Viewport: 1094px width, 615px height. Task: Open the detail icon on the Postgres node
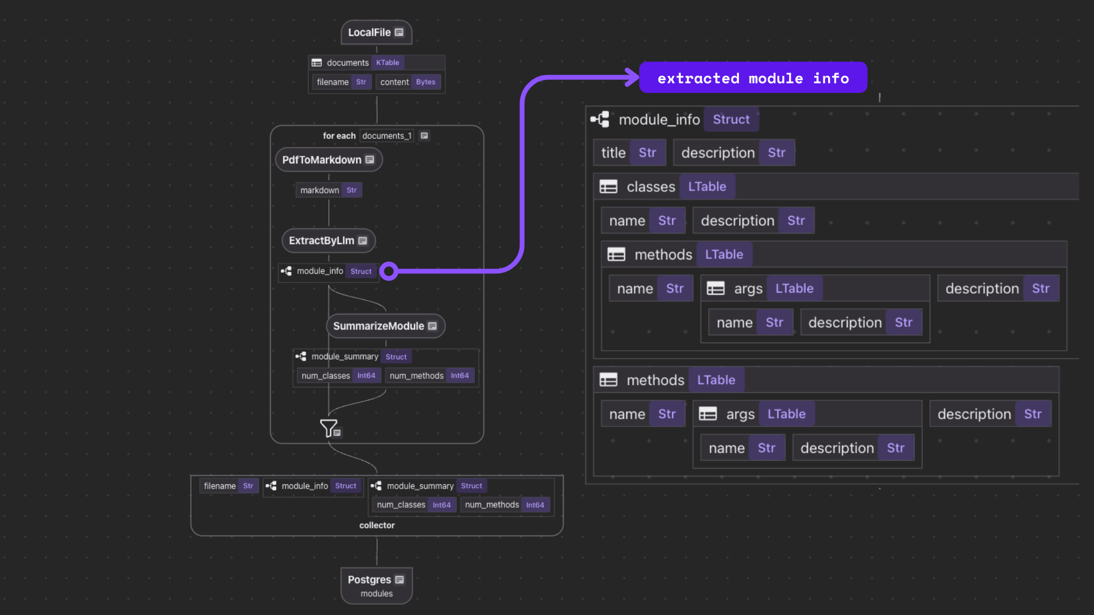pos(400,579)
